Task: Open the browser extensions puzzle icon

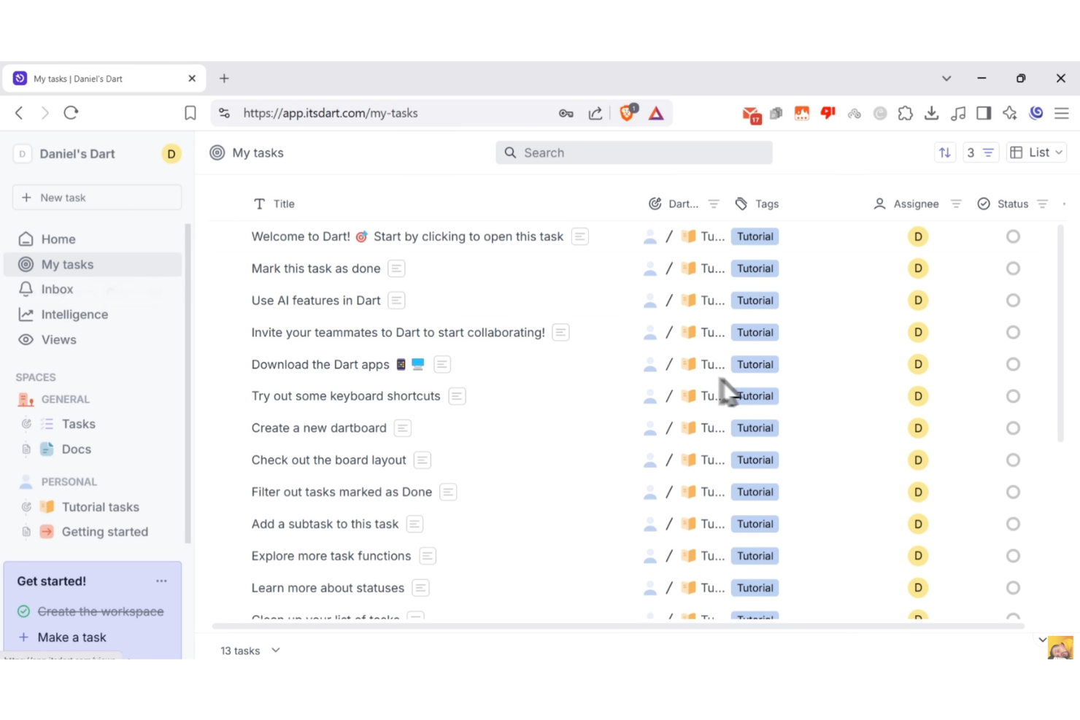Action: point(906,113)
